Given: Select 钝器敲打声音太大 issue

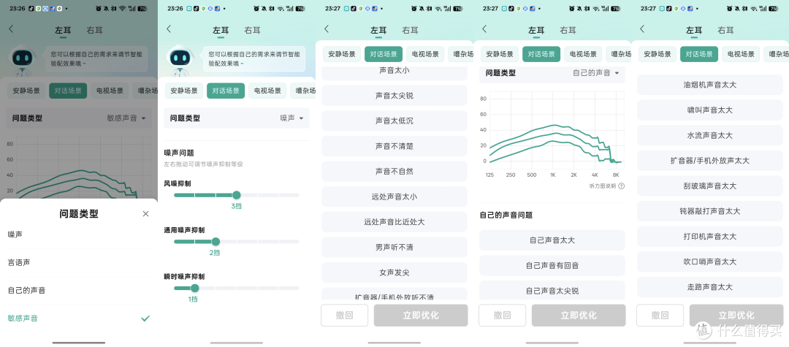Looking at the screenshot, I should tap(710, 211).
